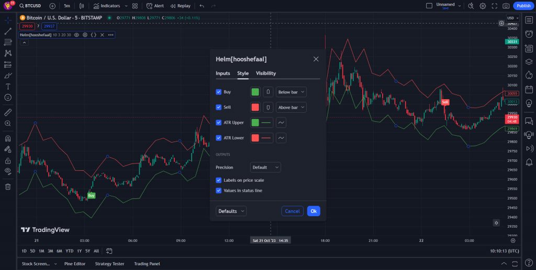The image size is (536, 270).
Task: Open the ATR Lower line type selector
Action: 281,138
